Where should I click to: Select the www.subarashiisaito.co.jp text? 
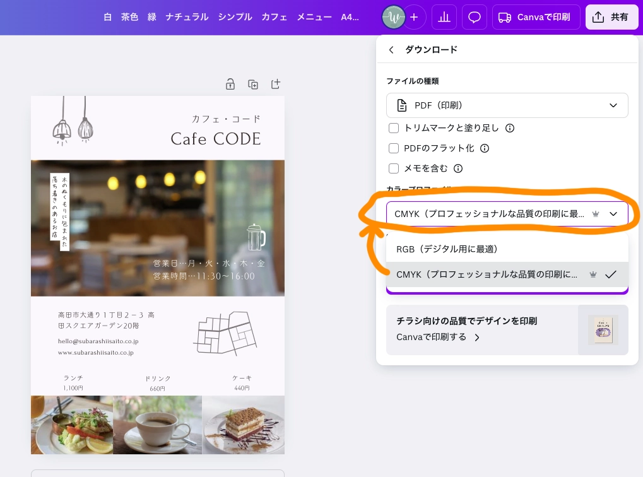[x=95, y=352]
